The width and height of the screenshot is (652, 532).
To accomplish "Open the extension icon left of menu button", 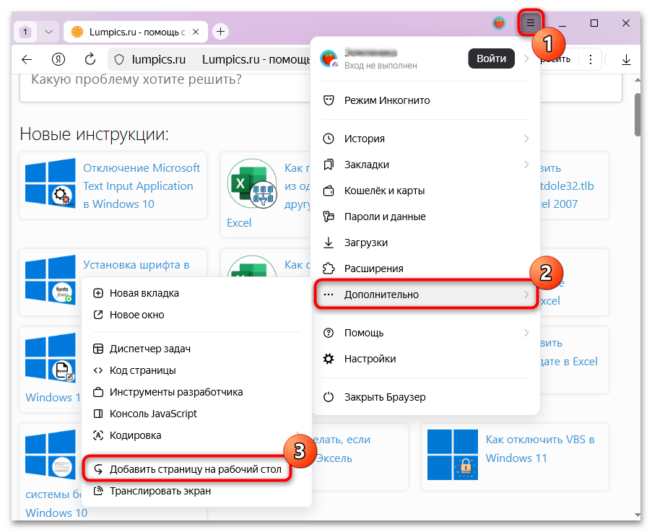I will pyautogui.click(x=499, y=22).
